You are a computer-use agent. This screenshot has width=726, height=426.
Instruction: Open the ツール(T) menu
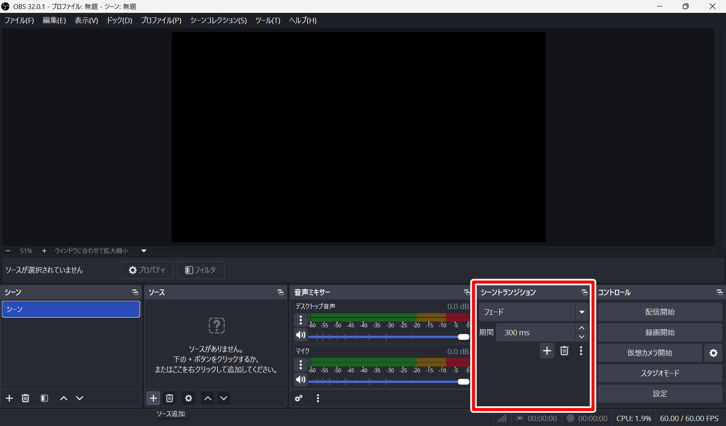point(267,20)
